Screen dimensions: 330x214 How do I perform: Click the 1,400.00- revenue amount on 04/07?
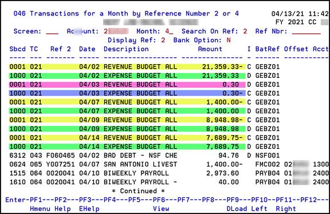[225, 102]
